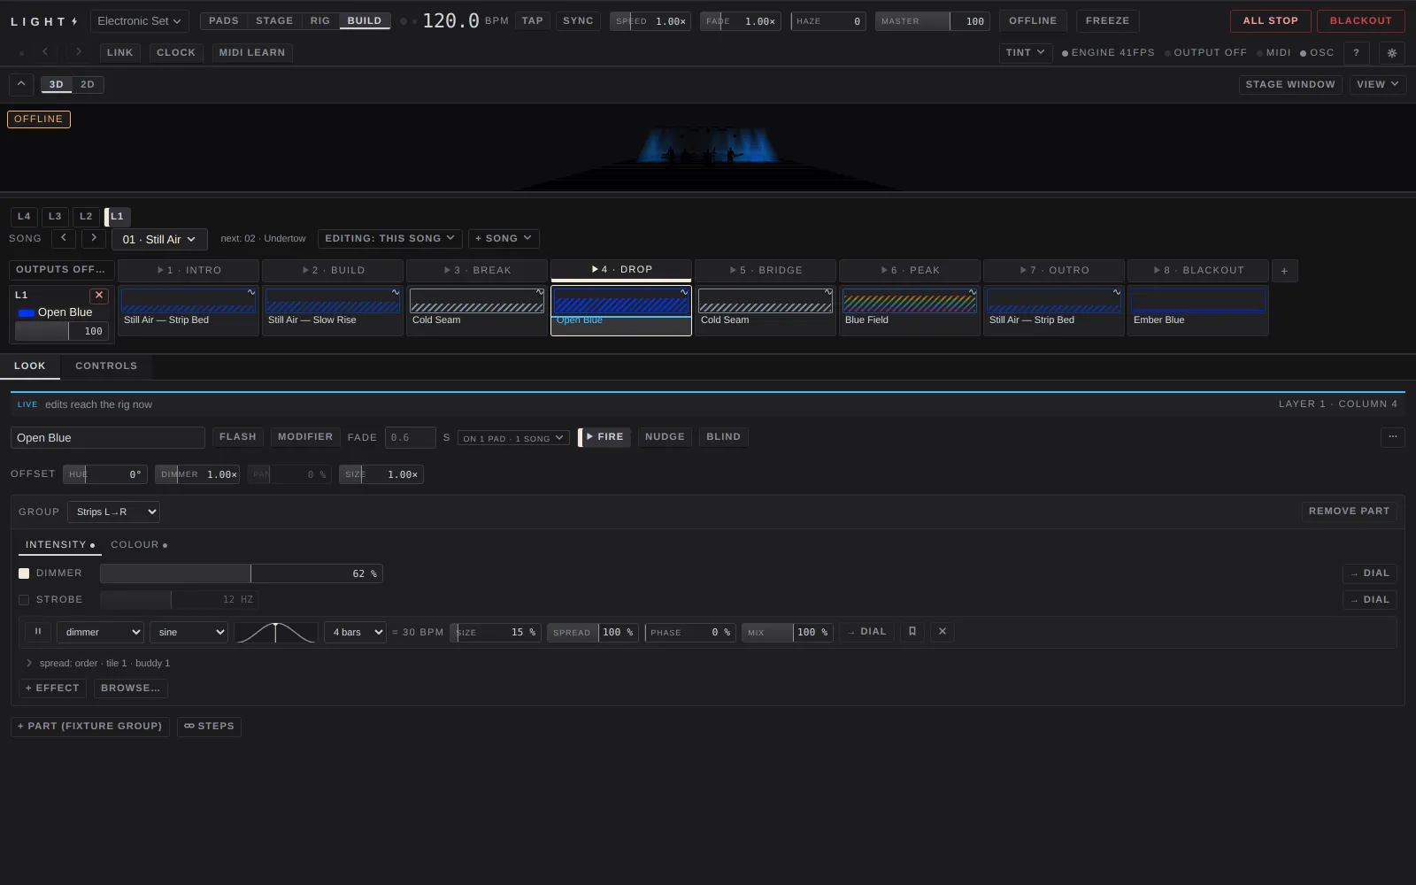
Task: Open the 01 · Still Air song selector
Action: click(x=159, y=240)
